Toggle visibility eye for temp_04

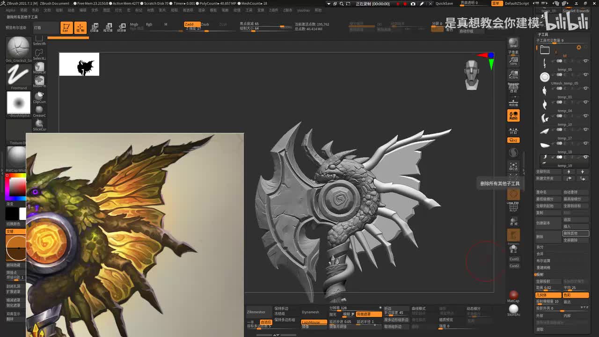coord(585,102)
